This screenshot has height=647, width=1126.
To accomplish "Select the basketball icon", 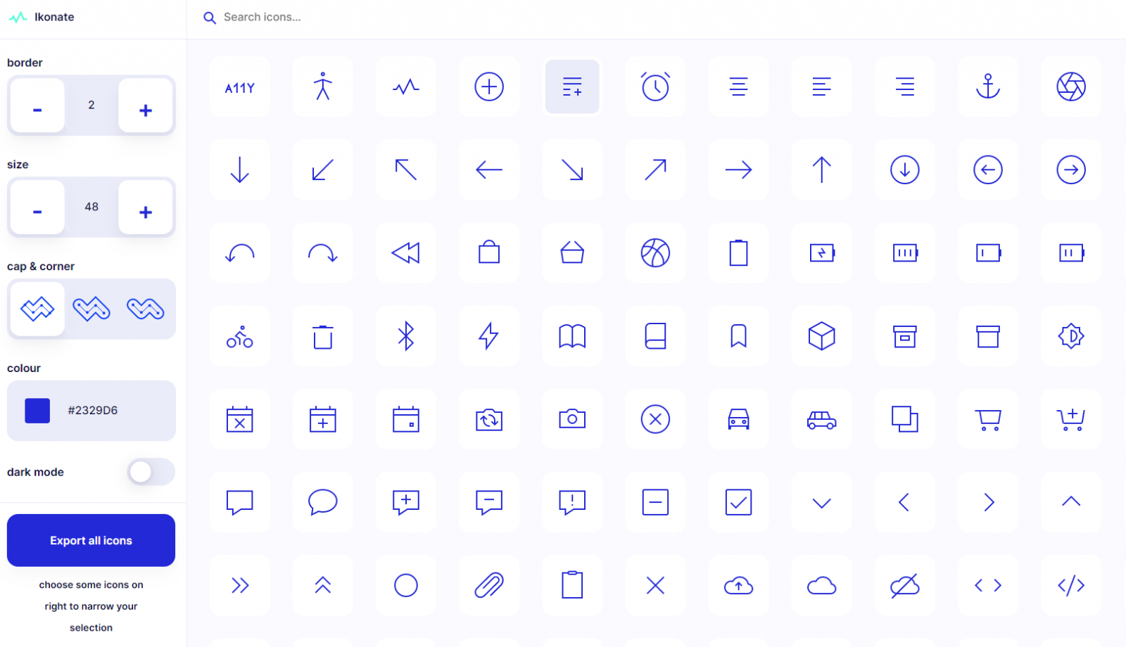I will (x=655, y=253).
